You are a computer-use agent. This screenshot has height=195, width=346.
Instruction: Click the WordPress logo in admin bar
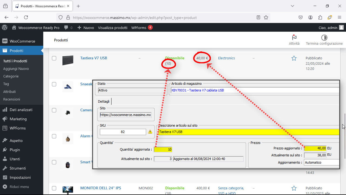pos(5,28)
